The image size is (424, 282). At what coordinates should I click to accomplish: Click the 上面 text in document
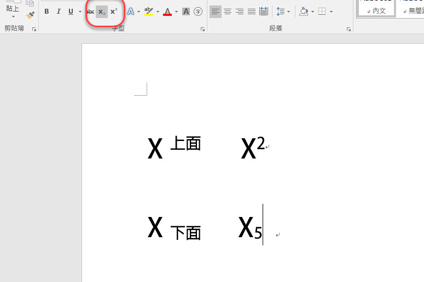tap(186, 143)
